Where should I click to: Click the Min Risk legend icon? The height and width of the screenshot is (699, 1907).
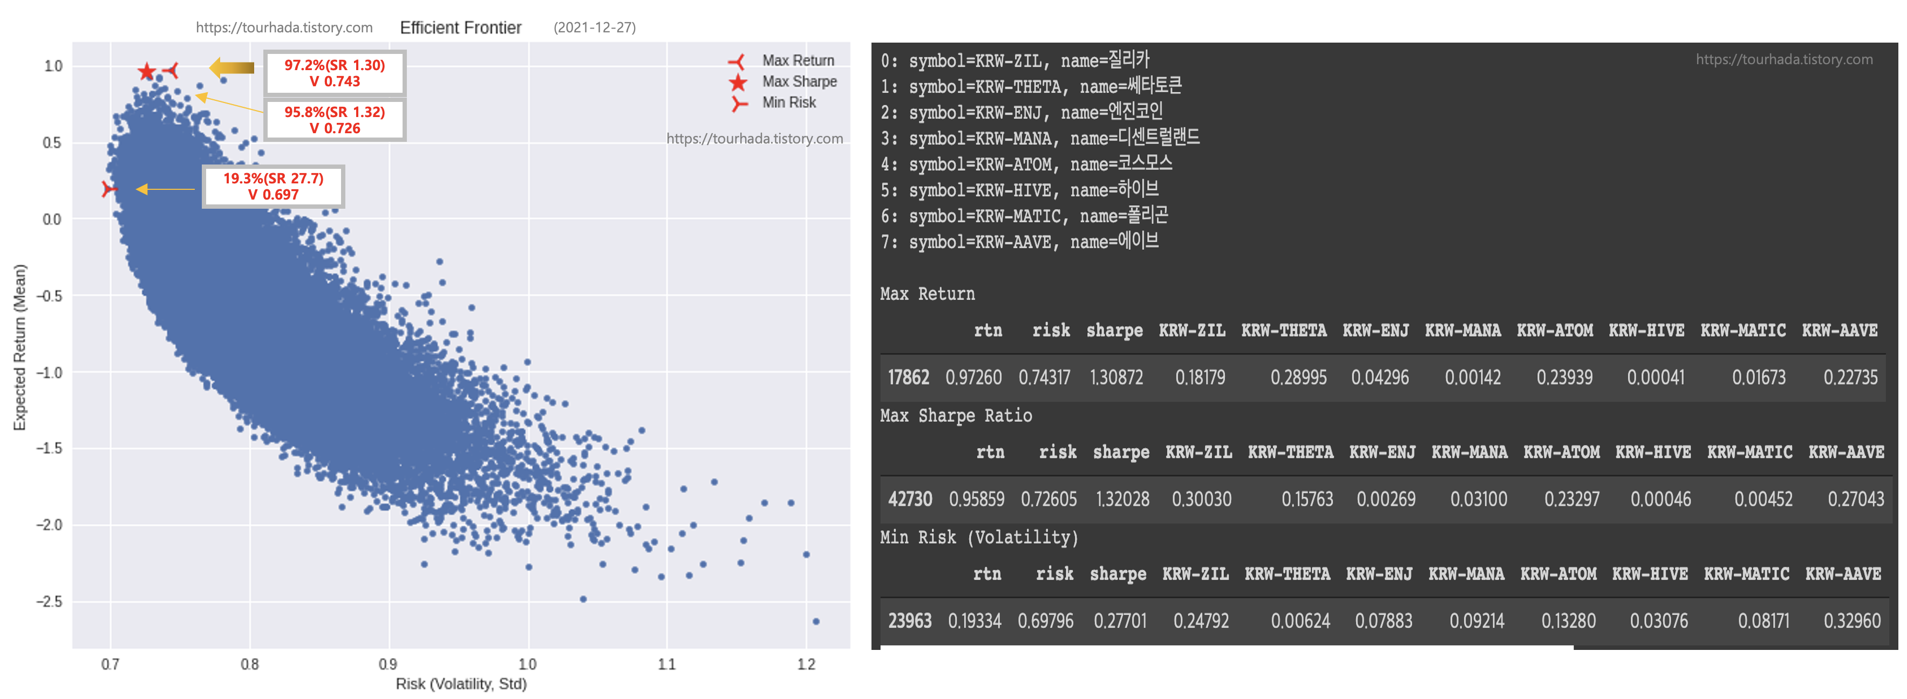coord(739,104)
